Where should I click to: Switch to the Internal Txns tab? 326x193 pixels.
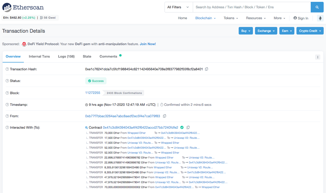pos(39,57)
